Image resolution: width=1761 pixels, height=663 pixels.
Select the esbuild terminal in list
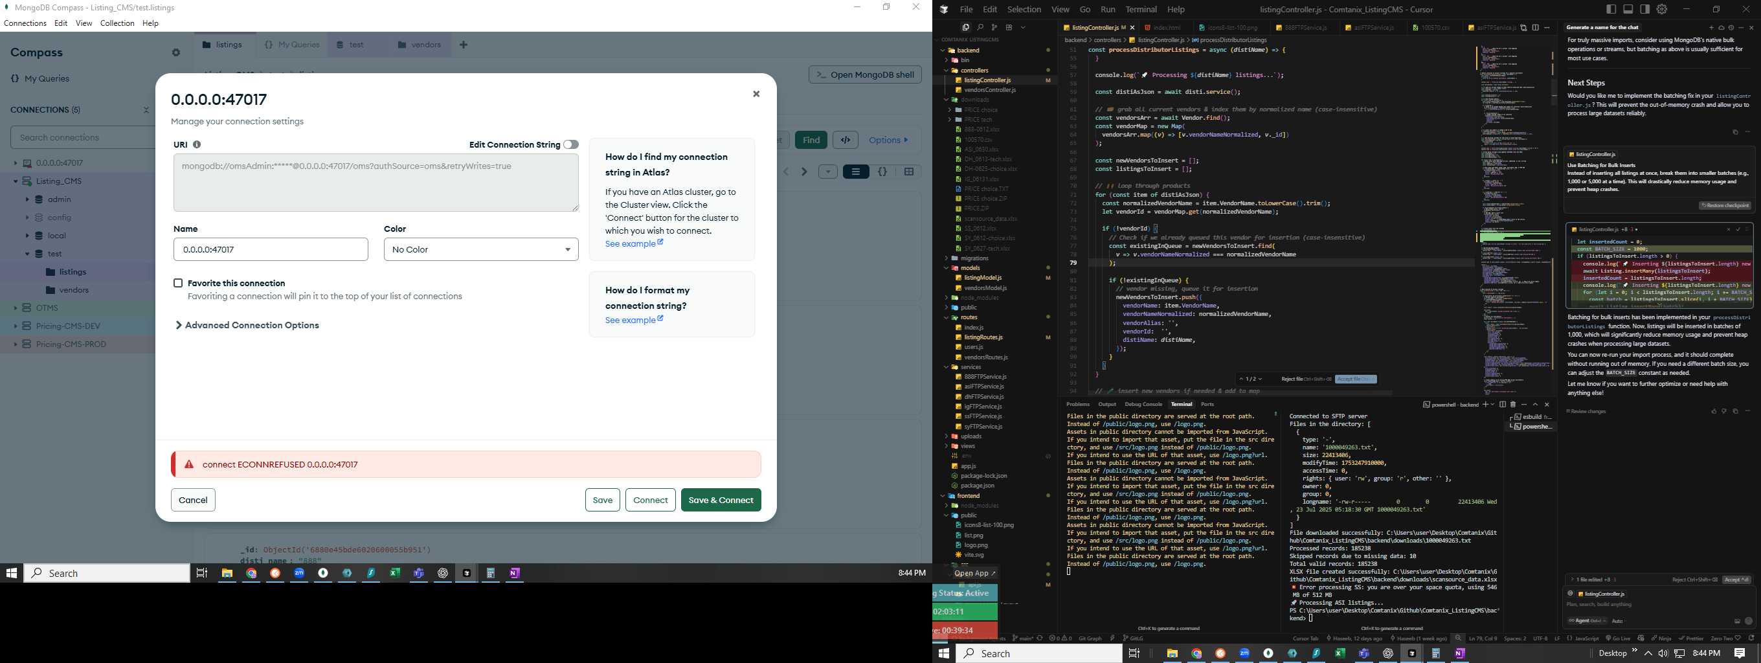[x=1532, y=417]
